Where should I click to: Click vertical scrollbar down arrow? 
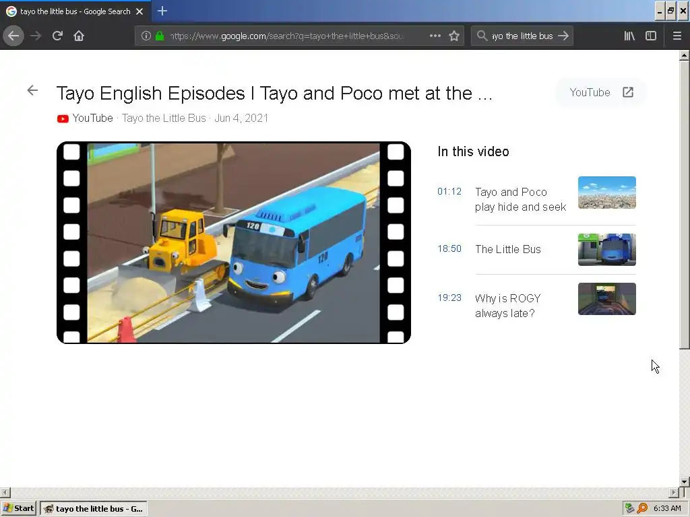pyautogui.click(x=685, y=482)
